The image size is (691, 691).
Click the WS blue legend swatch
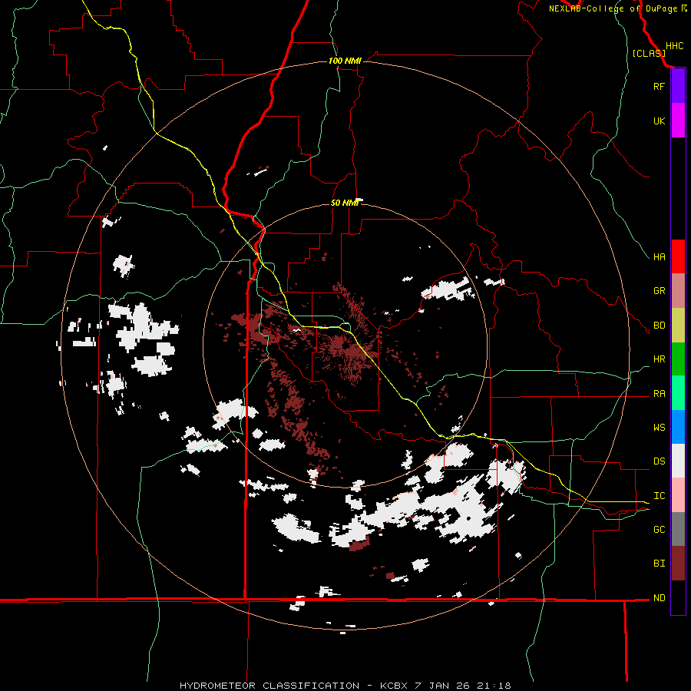pyautogui.click(x=678, y=427)
